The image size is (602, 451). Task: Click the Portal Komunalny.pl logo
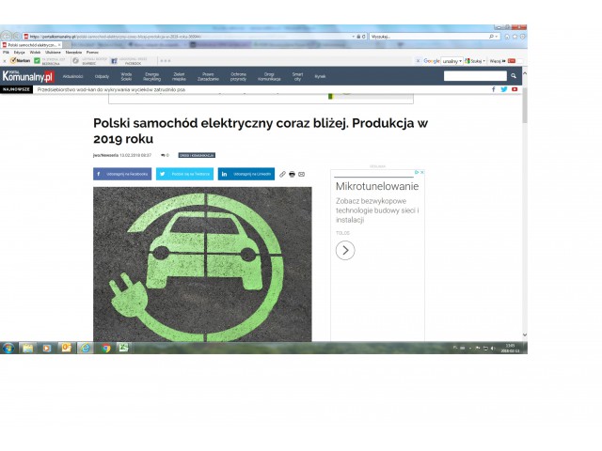pos(27,76)
